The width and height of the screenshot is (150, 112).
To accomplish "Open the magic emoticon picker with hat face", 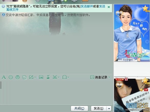I will pyautogui.click(x=18, y=77).
